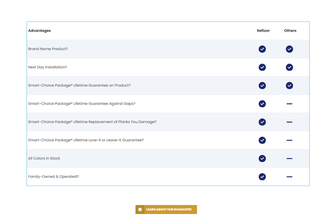Click Refloor checkmark for Guarantee Against Gaps
The height and width of the screenshot is (220, 333).
[262, 104]
